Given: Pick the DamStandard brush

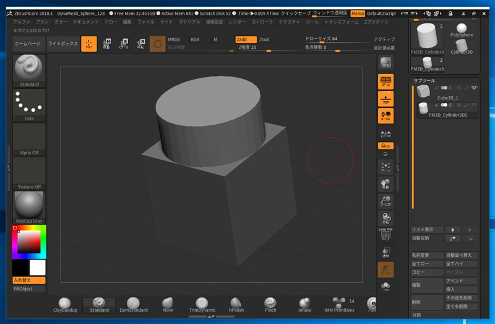Looking at the screenshot, I should 134,305.
